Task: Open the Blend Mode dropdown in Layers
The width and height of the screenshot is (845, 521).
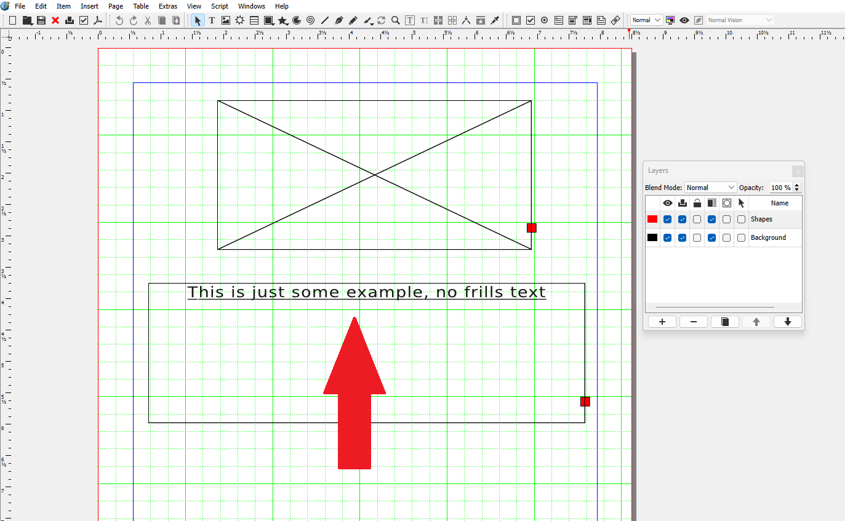Action: [711, 188]
